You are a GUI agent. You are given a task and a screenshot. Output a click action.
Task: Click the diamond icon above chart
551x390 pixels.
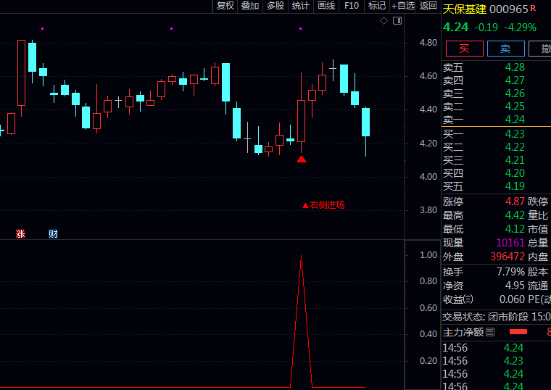(x=384, y=21)
